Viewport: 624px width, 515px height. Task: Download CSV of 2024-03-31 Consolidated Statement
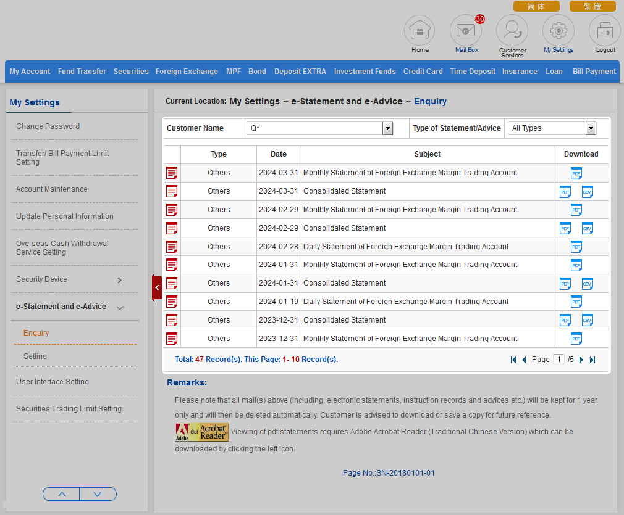(587, 192)
